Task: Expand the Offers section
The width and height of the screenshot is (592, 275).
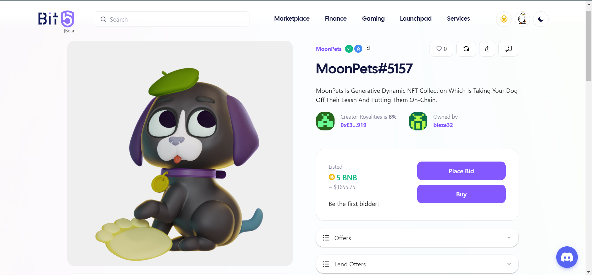Action: coord(417,238)
